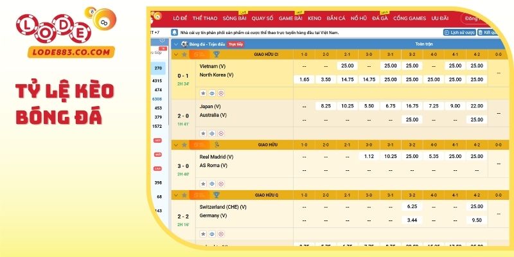This screenshot has width=514, height=257.
Task: Play live stream for Vietnam vs North Korea
Action: pyautogui.click(x=221, y=93)
